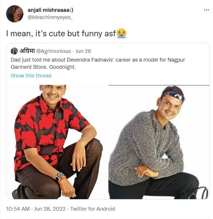The height and width of the screenshot is (219, 213).
Task: Click anjali mishraaaa's profile avatar
Action: [x=14, y=14]
